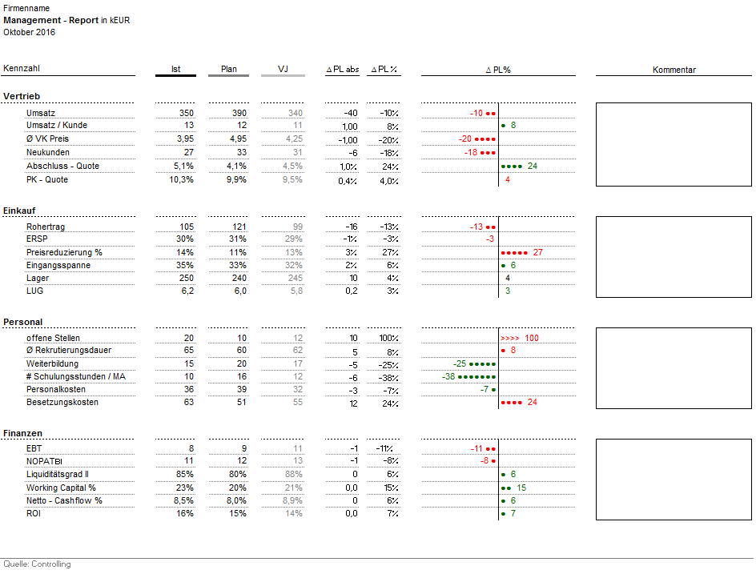Select green dots bar for Abschluss - Quote
The image size is (756, 574).
click(512, 166)
